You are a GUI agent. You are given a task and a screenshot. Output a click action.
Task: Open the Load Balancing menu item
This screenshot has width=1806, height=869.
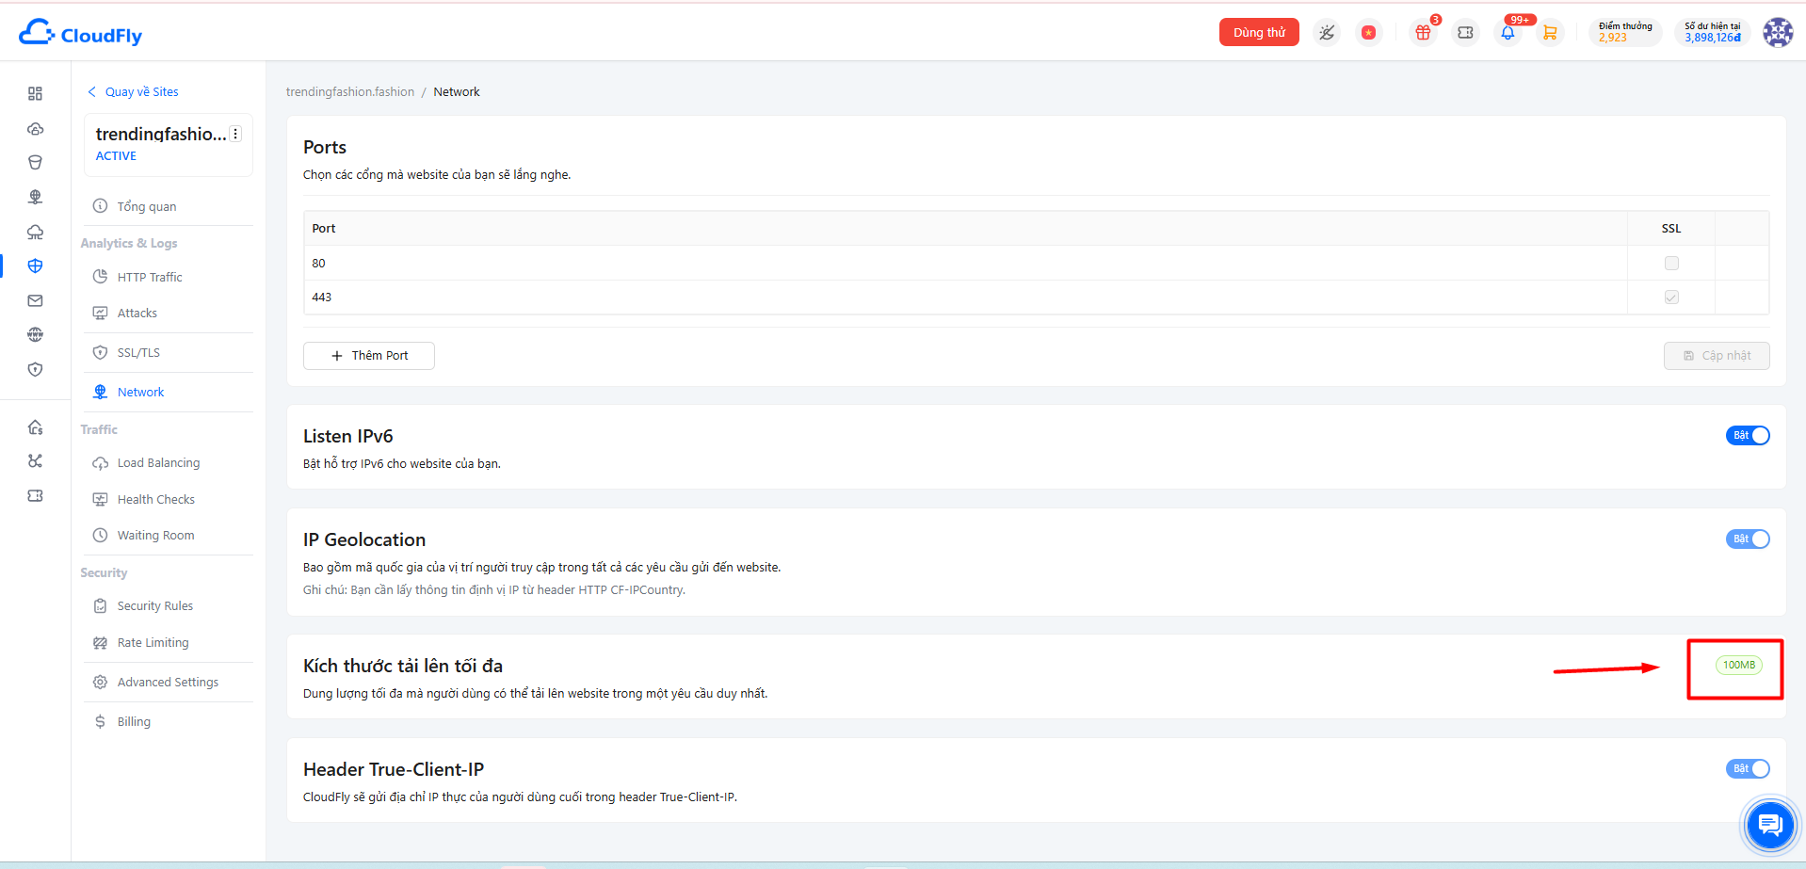point(158,462)
